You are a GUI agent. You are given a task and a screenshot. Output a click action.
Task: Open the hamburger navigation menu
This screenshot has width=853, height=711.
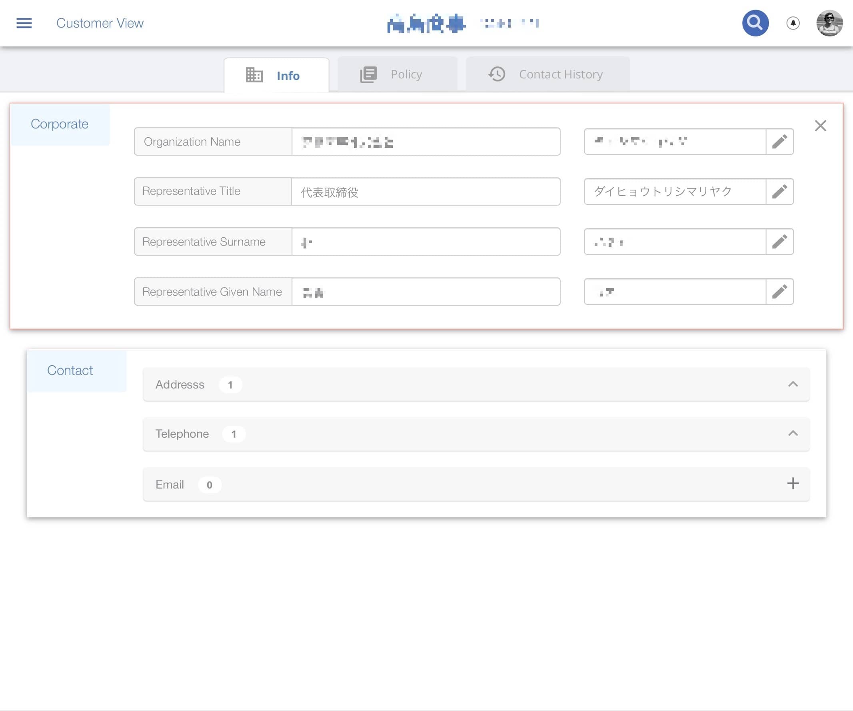[x=24, y=23]
